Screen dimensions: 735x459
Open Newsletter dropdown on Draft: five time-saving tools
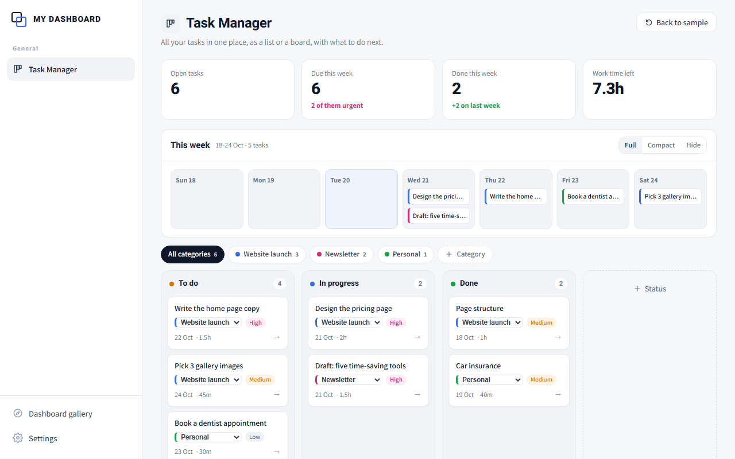click(349, 380)
